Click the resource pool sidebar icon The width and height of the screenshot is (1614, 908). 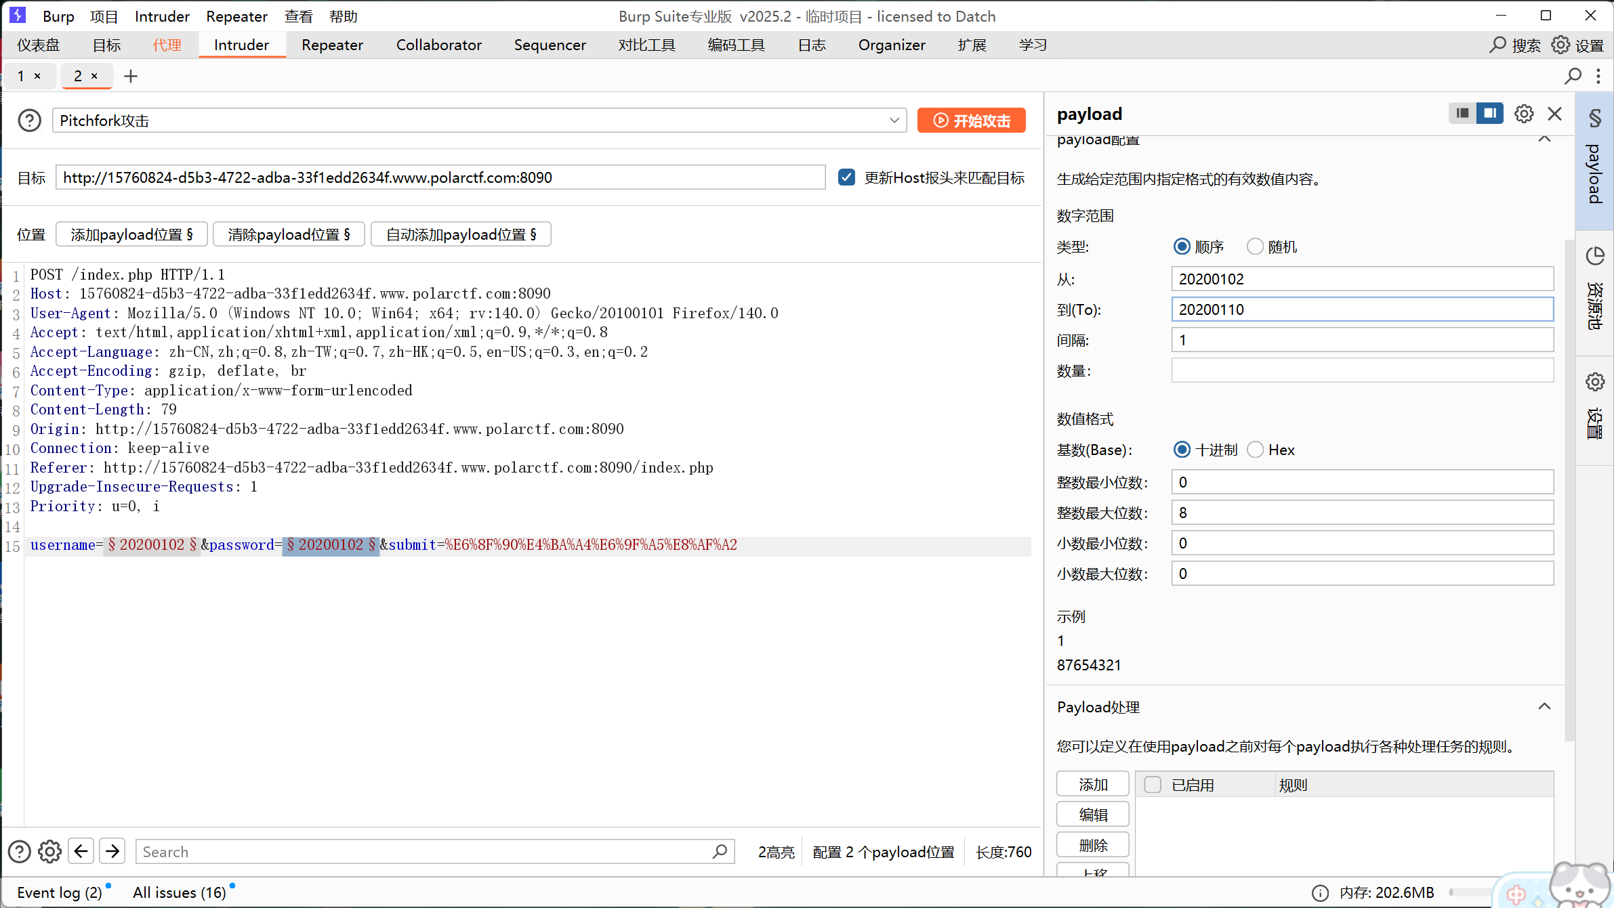pyautogui.click(x=1595, y=256)
